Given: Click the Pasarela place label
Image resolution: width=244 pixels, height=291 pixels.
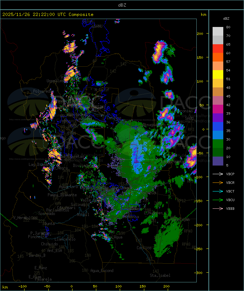Looking at the screenshot, I should pos(43,279).
